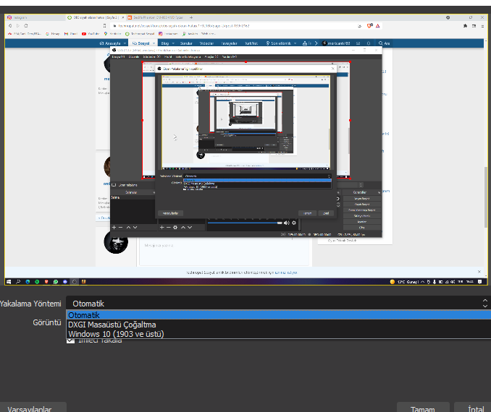Viewport: 491px width, 412px height.
Task: Open the Instagram bookmark in bookmarks bar
Action: 169,34
